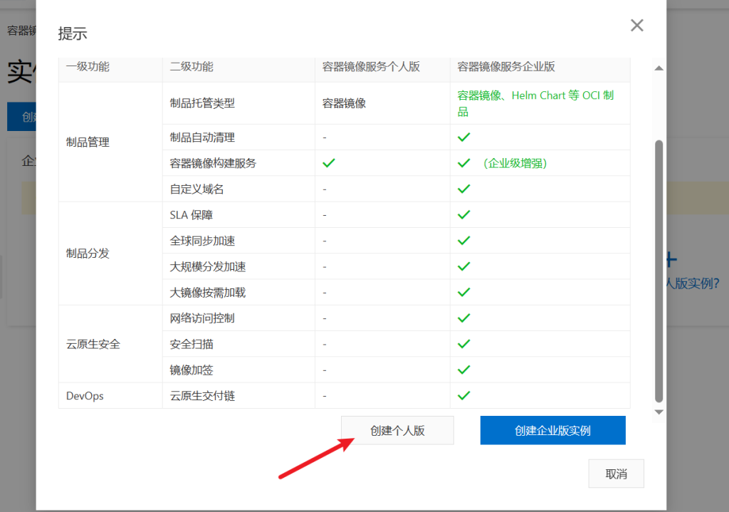Viewport: 729px width, 512px height.
Task: Click the 容器镜像服务企业版 column header
Action: (x=505, y=67)
